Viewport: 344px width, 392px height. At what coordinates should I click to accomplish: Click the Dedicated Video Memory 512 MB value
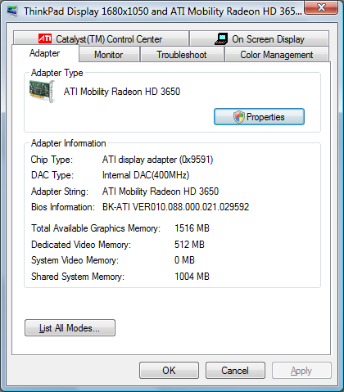coord(189,245)
